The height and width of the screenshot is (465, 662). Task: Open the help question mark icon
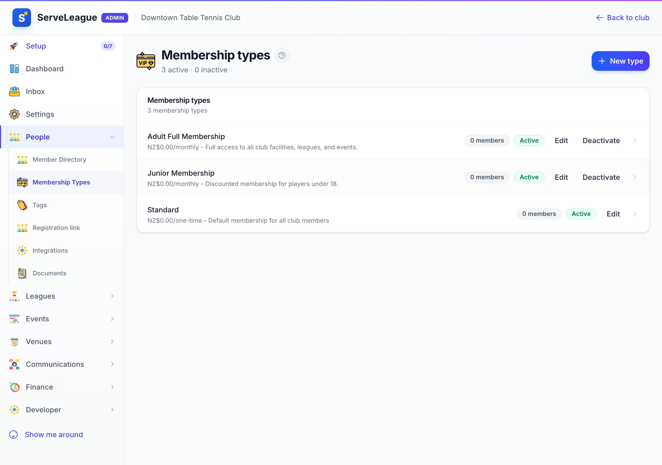pyautogui.click(x=282, y=55)
